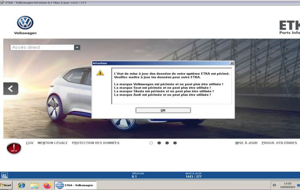Click the red INFO button
300x190 pixels.
coord(14,148)
